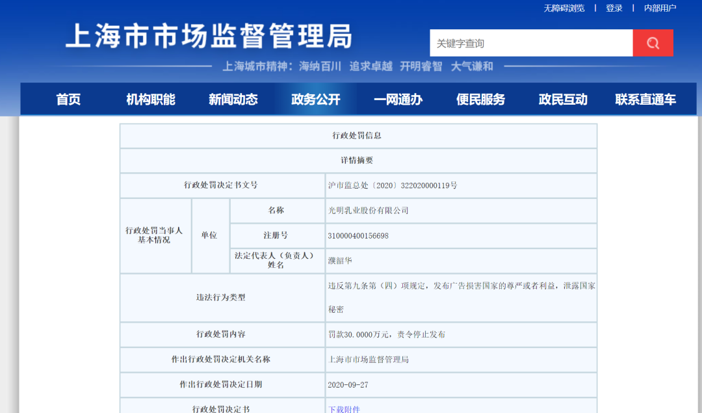This screenshot has height=413, width=702.
Task: Open the 机构职能 menu item
Action: coord(150,100)
